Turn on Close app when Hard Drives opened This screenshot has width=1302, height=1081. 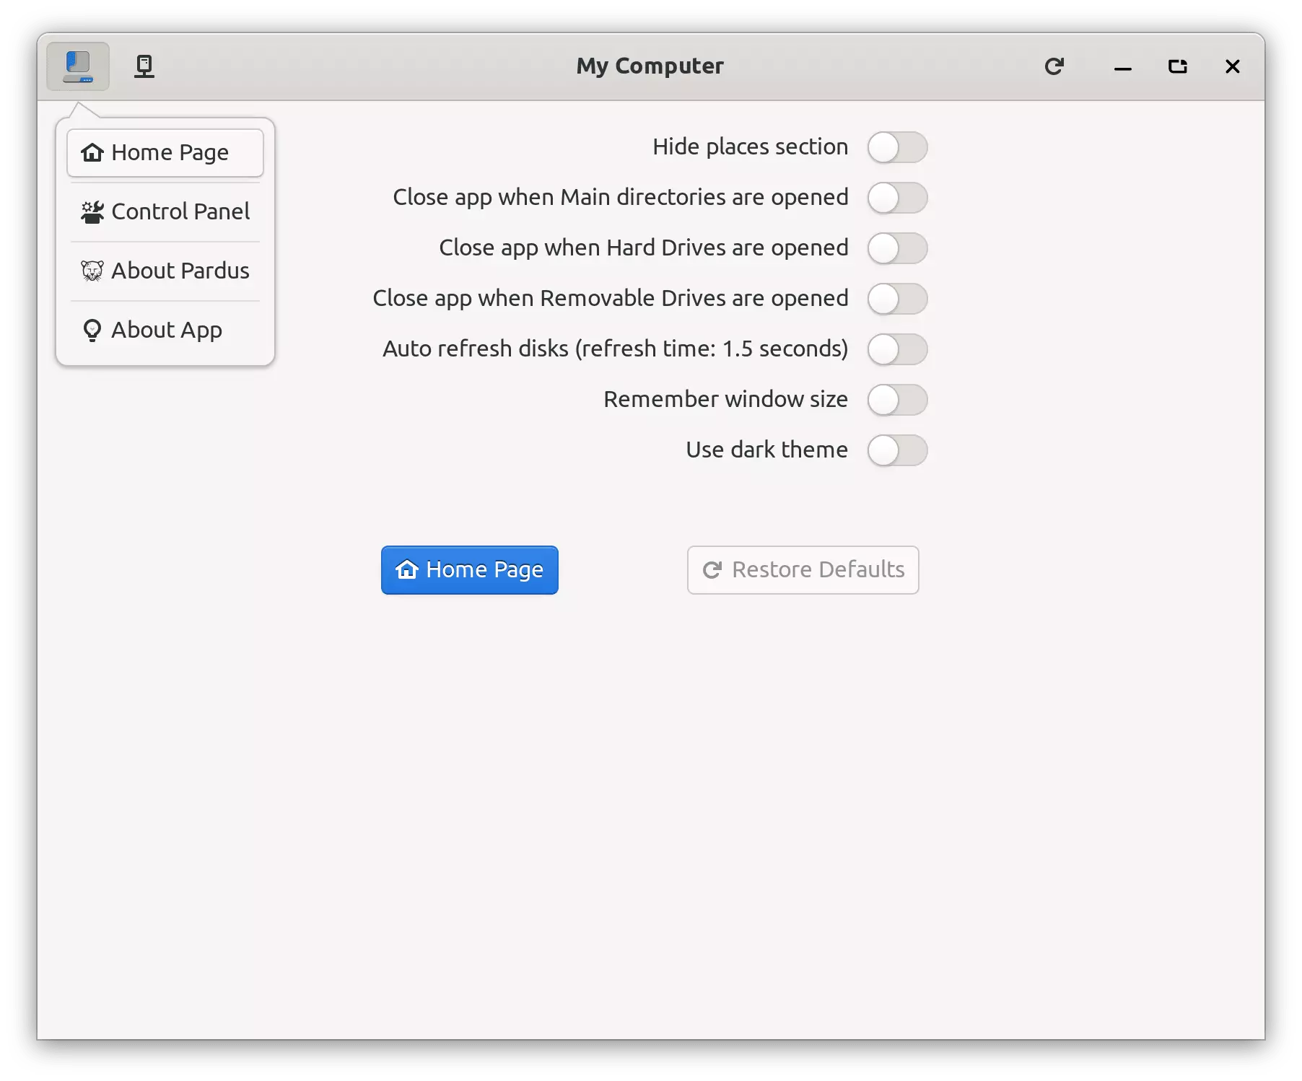pyautogui.click(x=897, y=248)
